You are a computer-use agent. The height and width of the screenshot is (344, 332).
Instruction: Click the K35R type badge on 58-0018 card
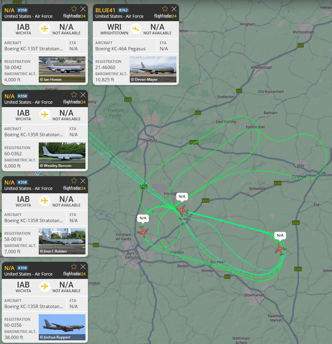point(22,182)
